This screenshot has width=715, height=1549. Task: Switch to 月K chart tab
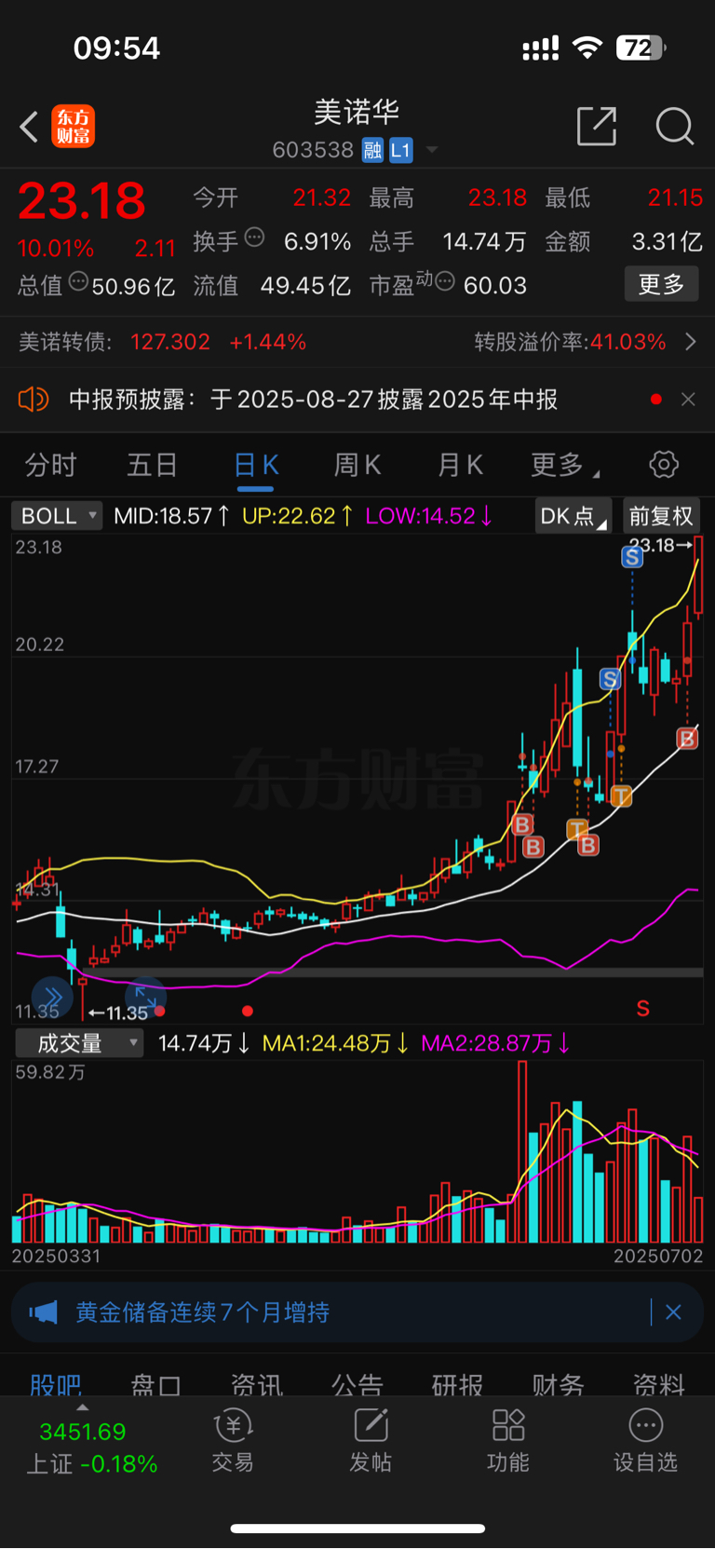[x=460, y=465]
